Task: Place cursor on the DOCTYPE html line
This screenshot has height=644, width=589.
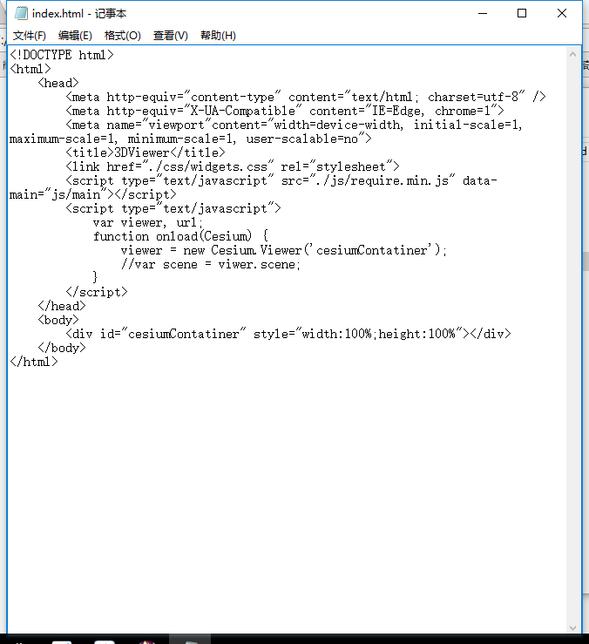Action: tap(62, 55)
